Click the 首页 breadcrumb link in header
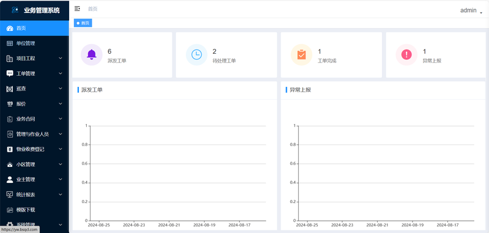Viewport: 489px width, 233px height. click(x=93, y=9)
